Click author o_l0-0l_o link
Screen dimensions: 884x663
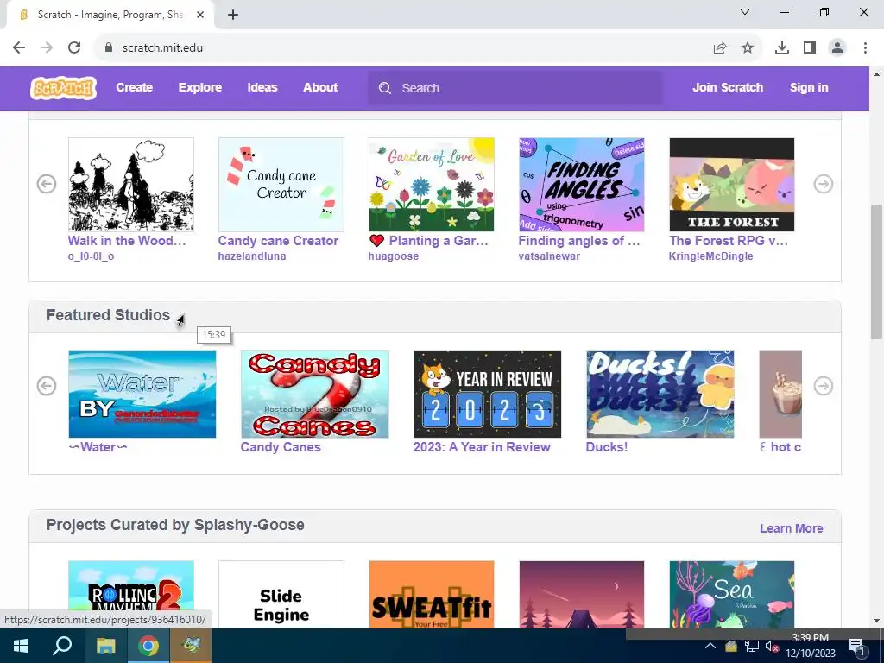tap(91, 256)
